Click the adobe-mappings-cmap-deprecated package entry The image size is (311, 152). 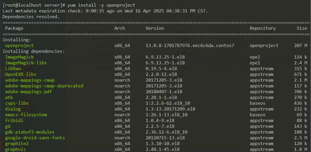[x=44, y=86]
